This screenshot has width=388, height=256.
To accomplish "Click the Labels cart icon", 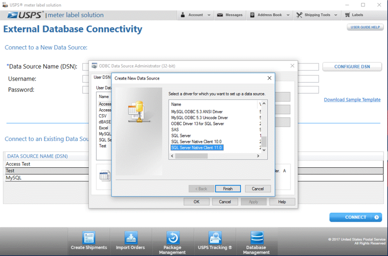I will click(x=348, y=15).
